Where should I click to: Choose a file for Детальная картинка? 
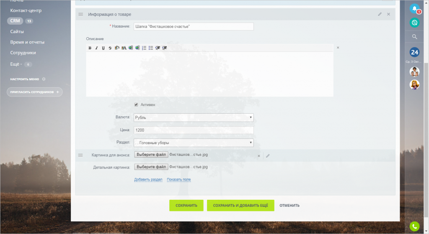[x=151, y=167]
